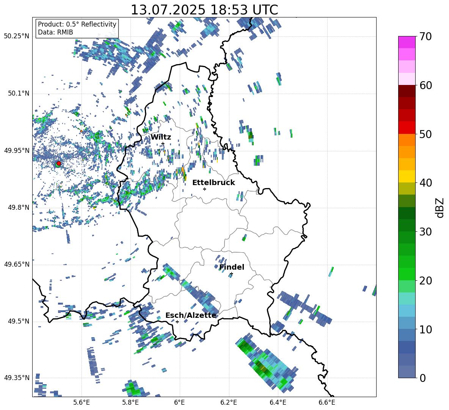Click the 40 colorbar tick label

425,183
